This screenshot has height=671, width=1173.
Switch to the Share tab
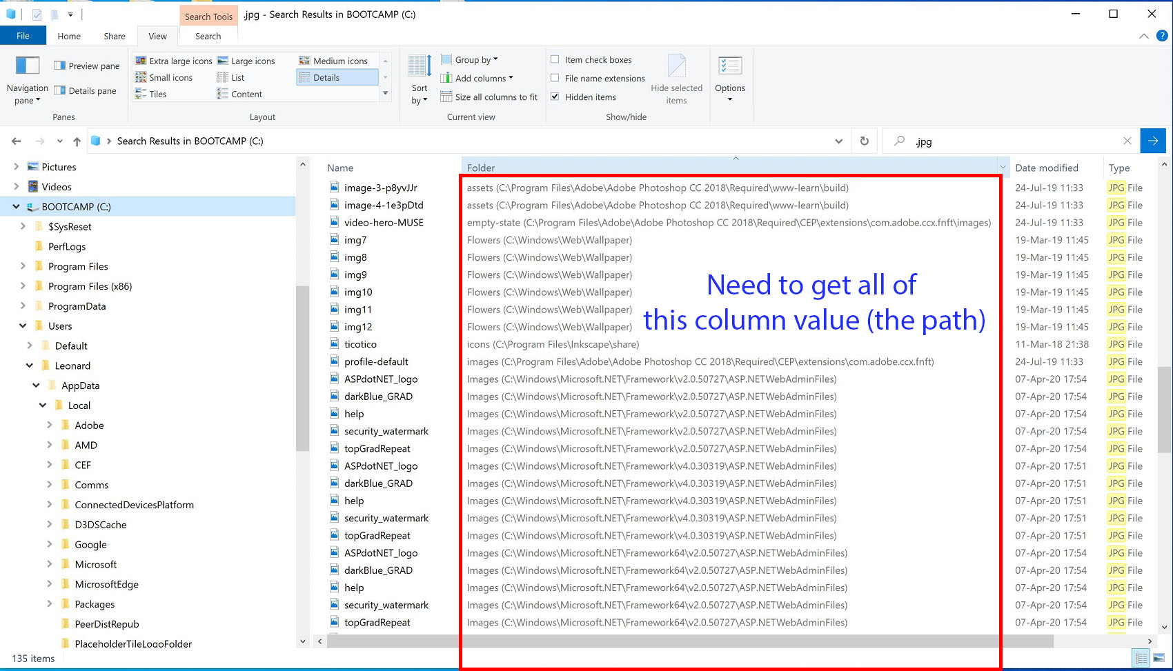coord(115,36)
